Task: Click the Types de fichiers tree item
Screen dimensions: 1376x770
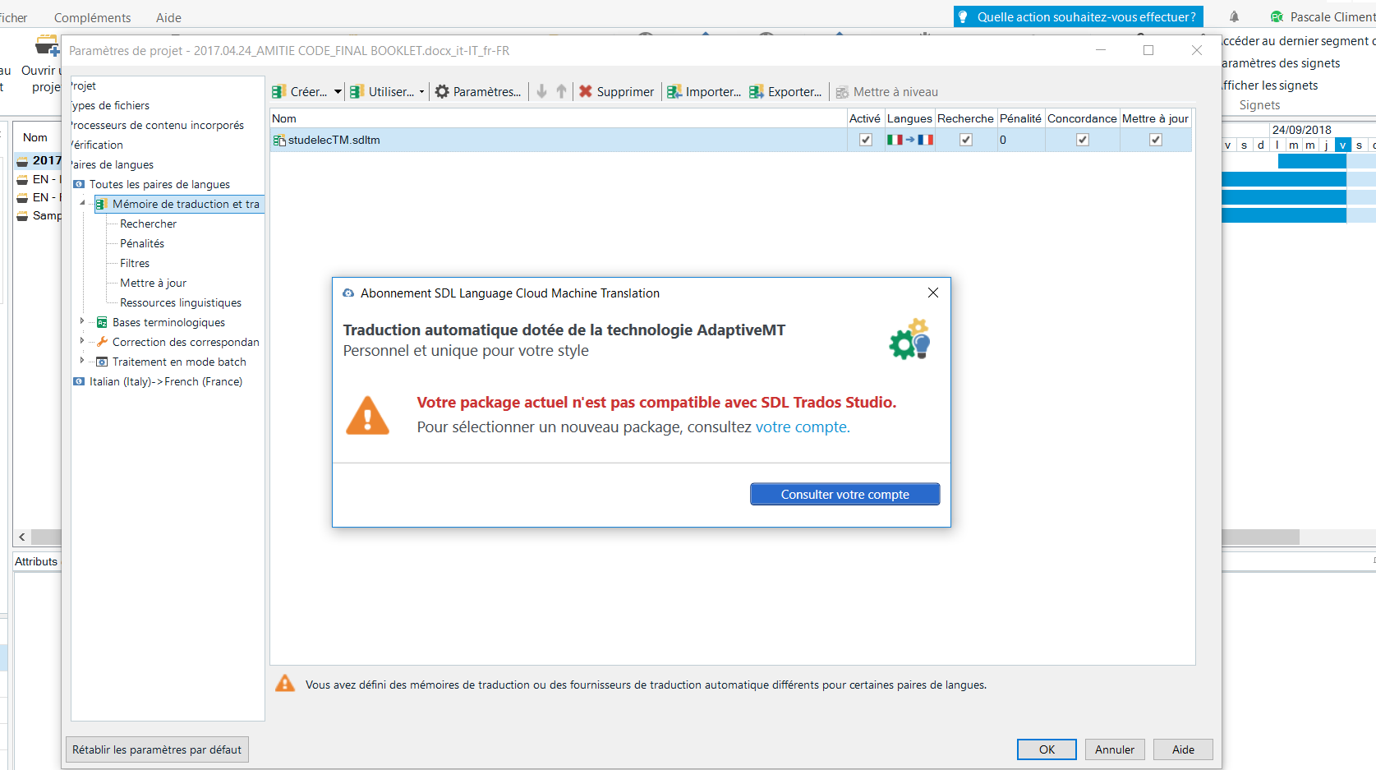Action: pos(110,105)
